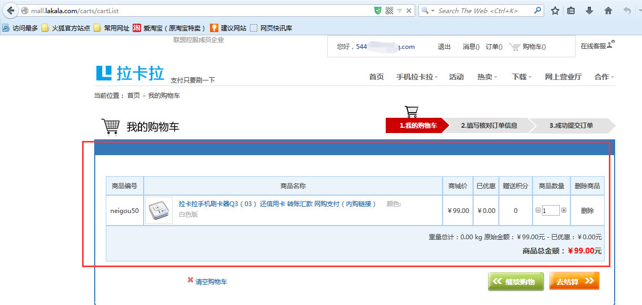642x305 pixels.
Task: Click 清空购物车 link
Action: pos(211,282)
